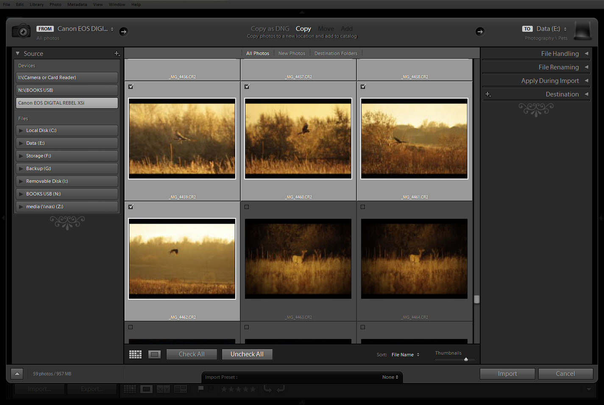Click the Uncheck All button
This screenshot has height=405, width=604.
coord(247,354)
